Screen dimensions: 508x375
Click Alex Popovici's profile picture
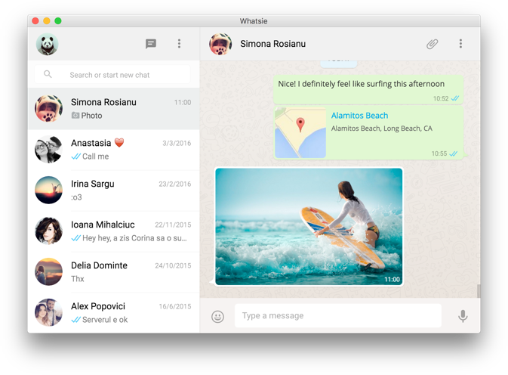coord(48,312)
